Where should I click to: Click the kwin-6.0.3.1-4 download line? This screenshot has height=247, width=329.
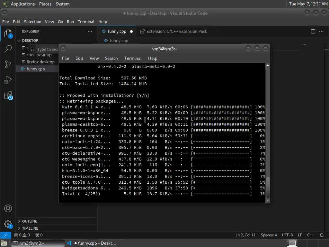163,107
